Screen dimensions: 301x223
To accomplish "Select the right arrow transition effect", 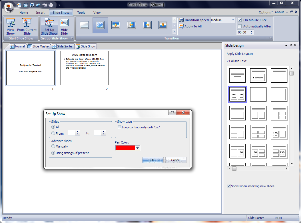I will (x=147, y=25).
